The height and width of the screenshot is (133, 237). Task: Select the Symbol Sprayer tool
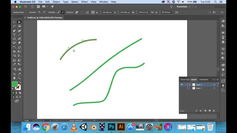tap(14, 69)
